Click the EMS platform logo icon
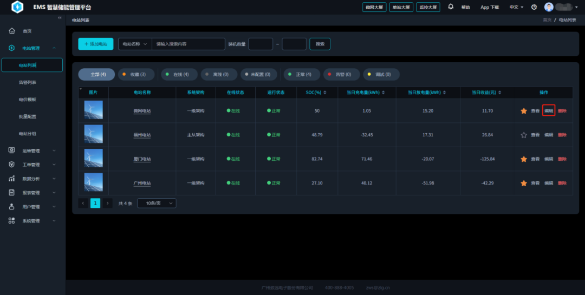 [x=17, y=7]
